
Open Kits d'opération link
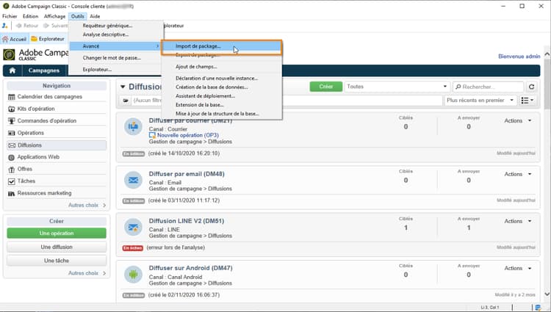point(36,109)
